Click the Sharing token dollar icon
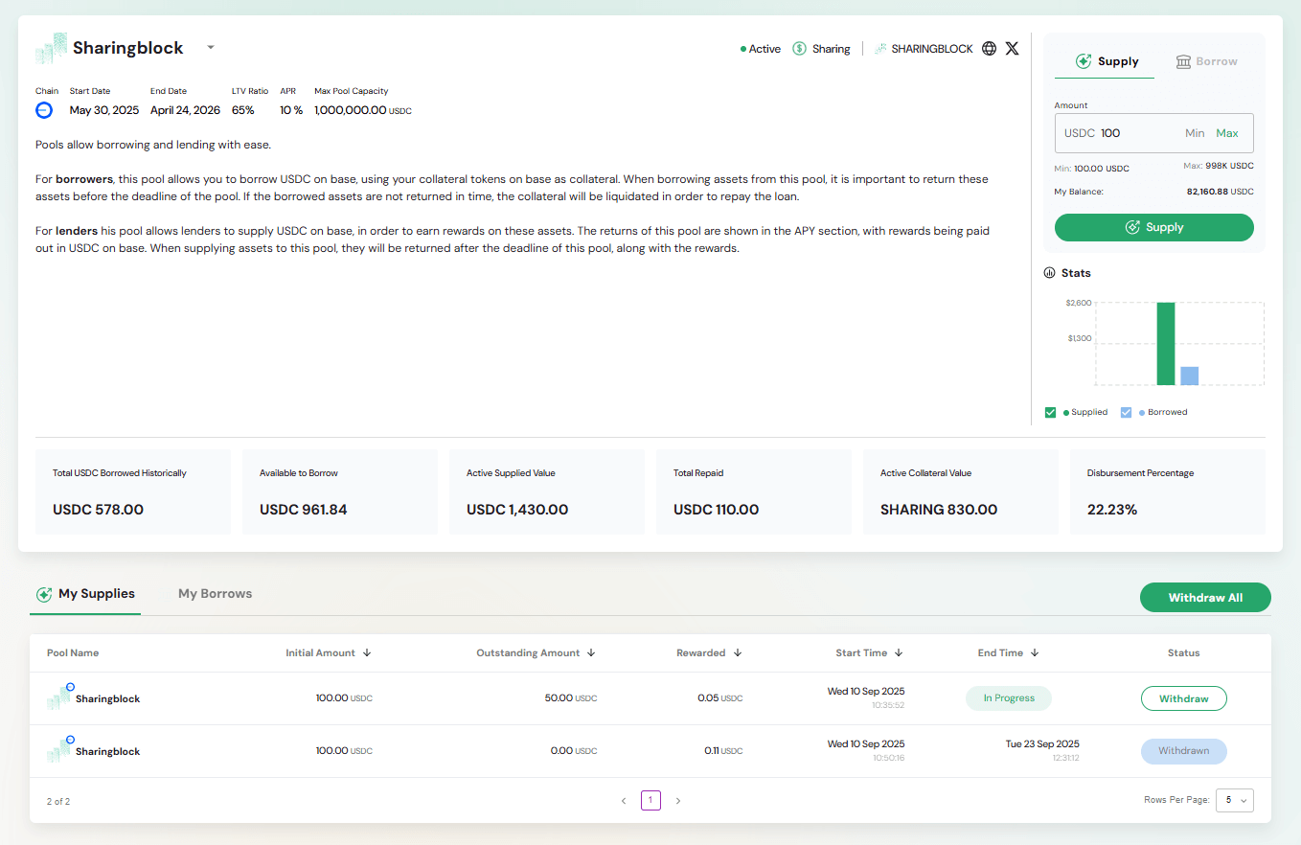This screenshot has width=1301, height=845. [x=799, y=49]
